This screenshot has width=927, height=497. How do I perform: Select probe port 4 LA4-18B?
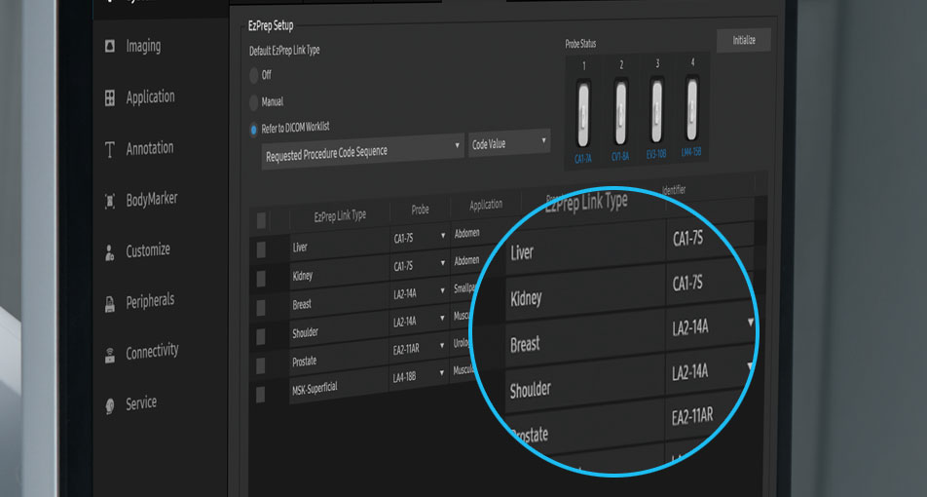[x=691, y=109]
